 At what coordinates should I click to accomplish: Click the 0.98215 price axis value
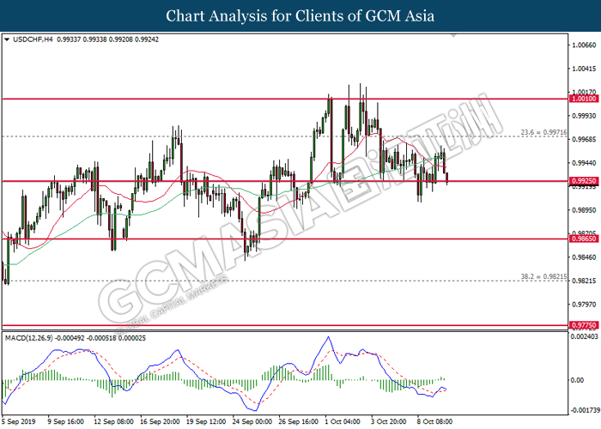[584, 281]
